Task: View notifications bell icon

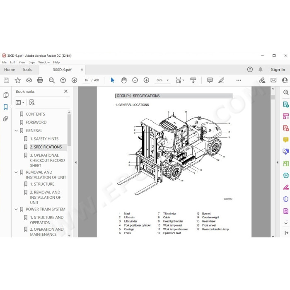Action: [261, 70]
